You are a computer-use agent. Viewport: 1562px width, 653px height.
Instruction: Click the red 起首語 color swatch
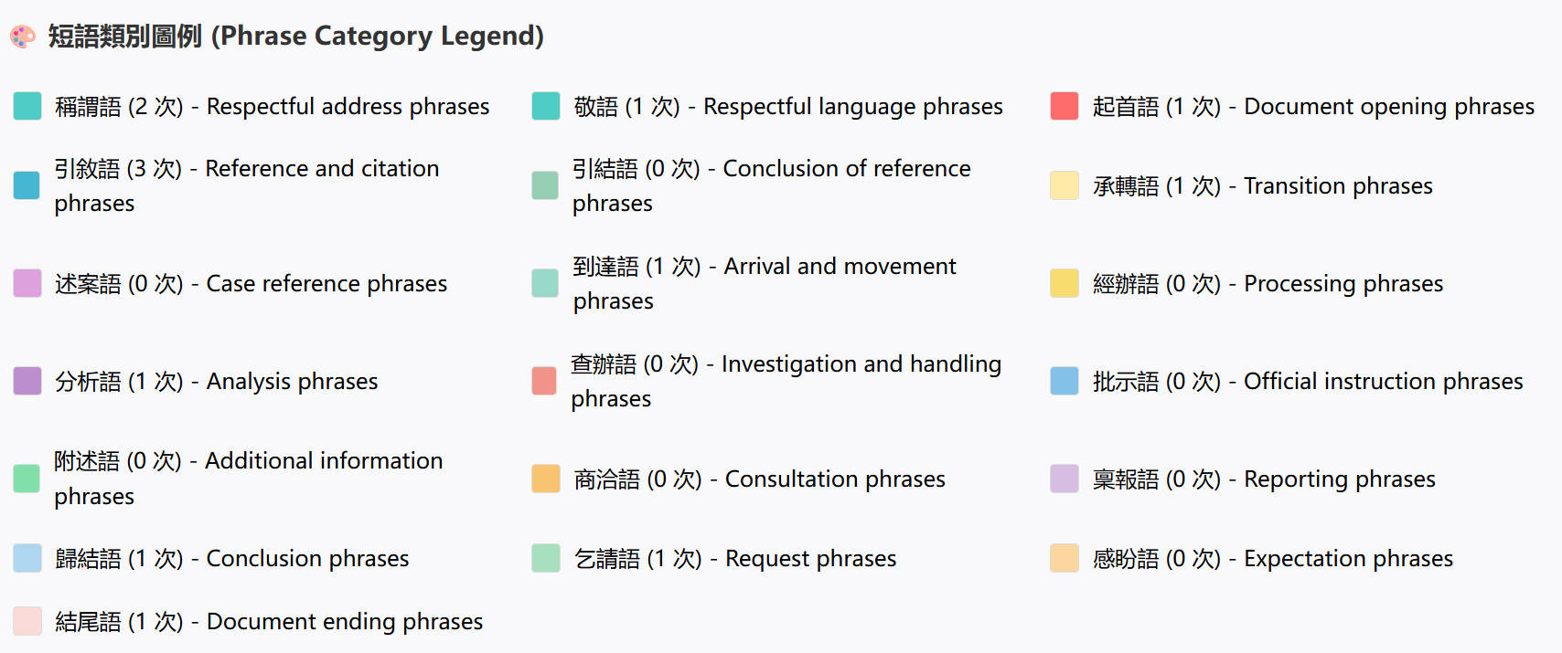coord(1065,106)
